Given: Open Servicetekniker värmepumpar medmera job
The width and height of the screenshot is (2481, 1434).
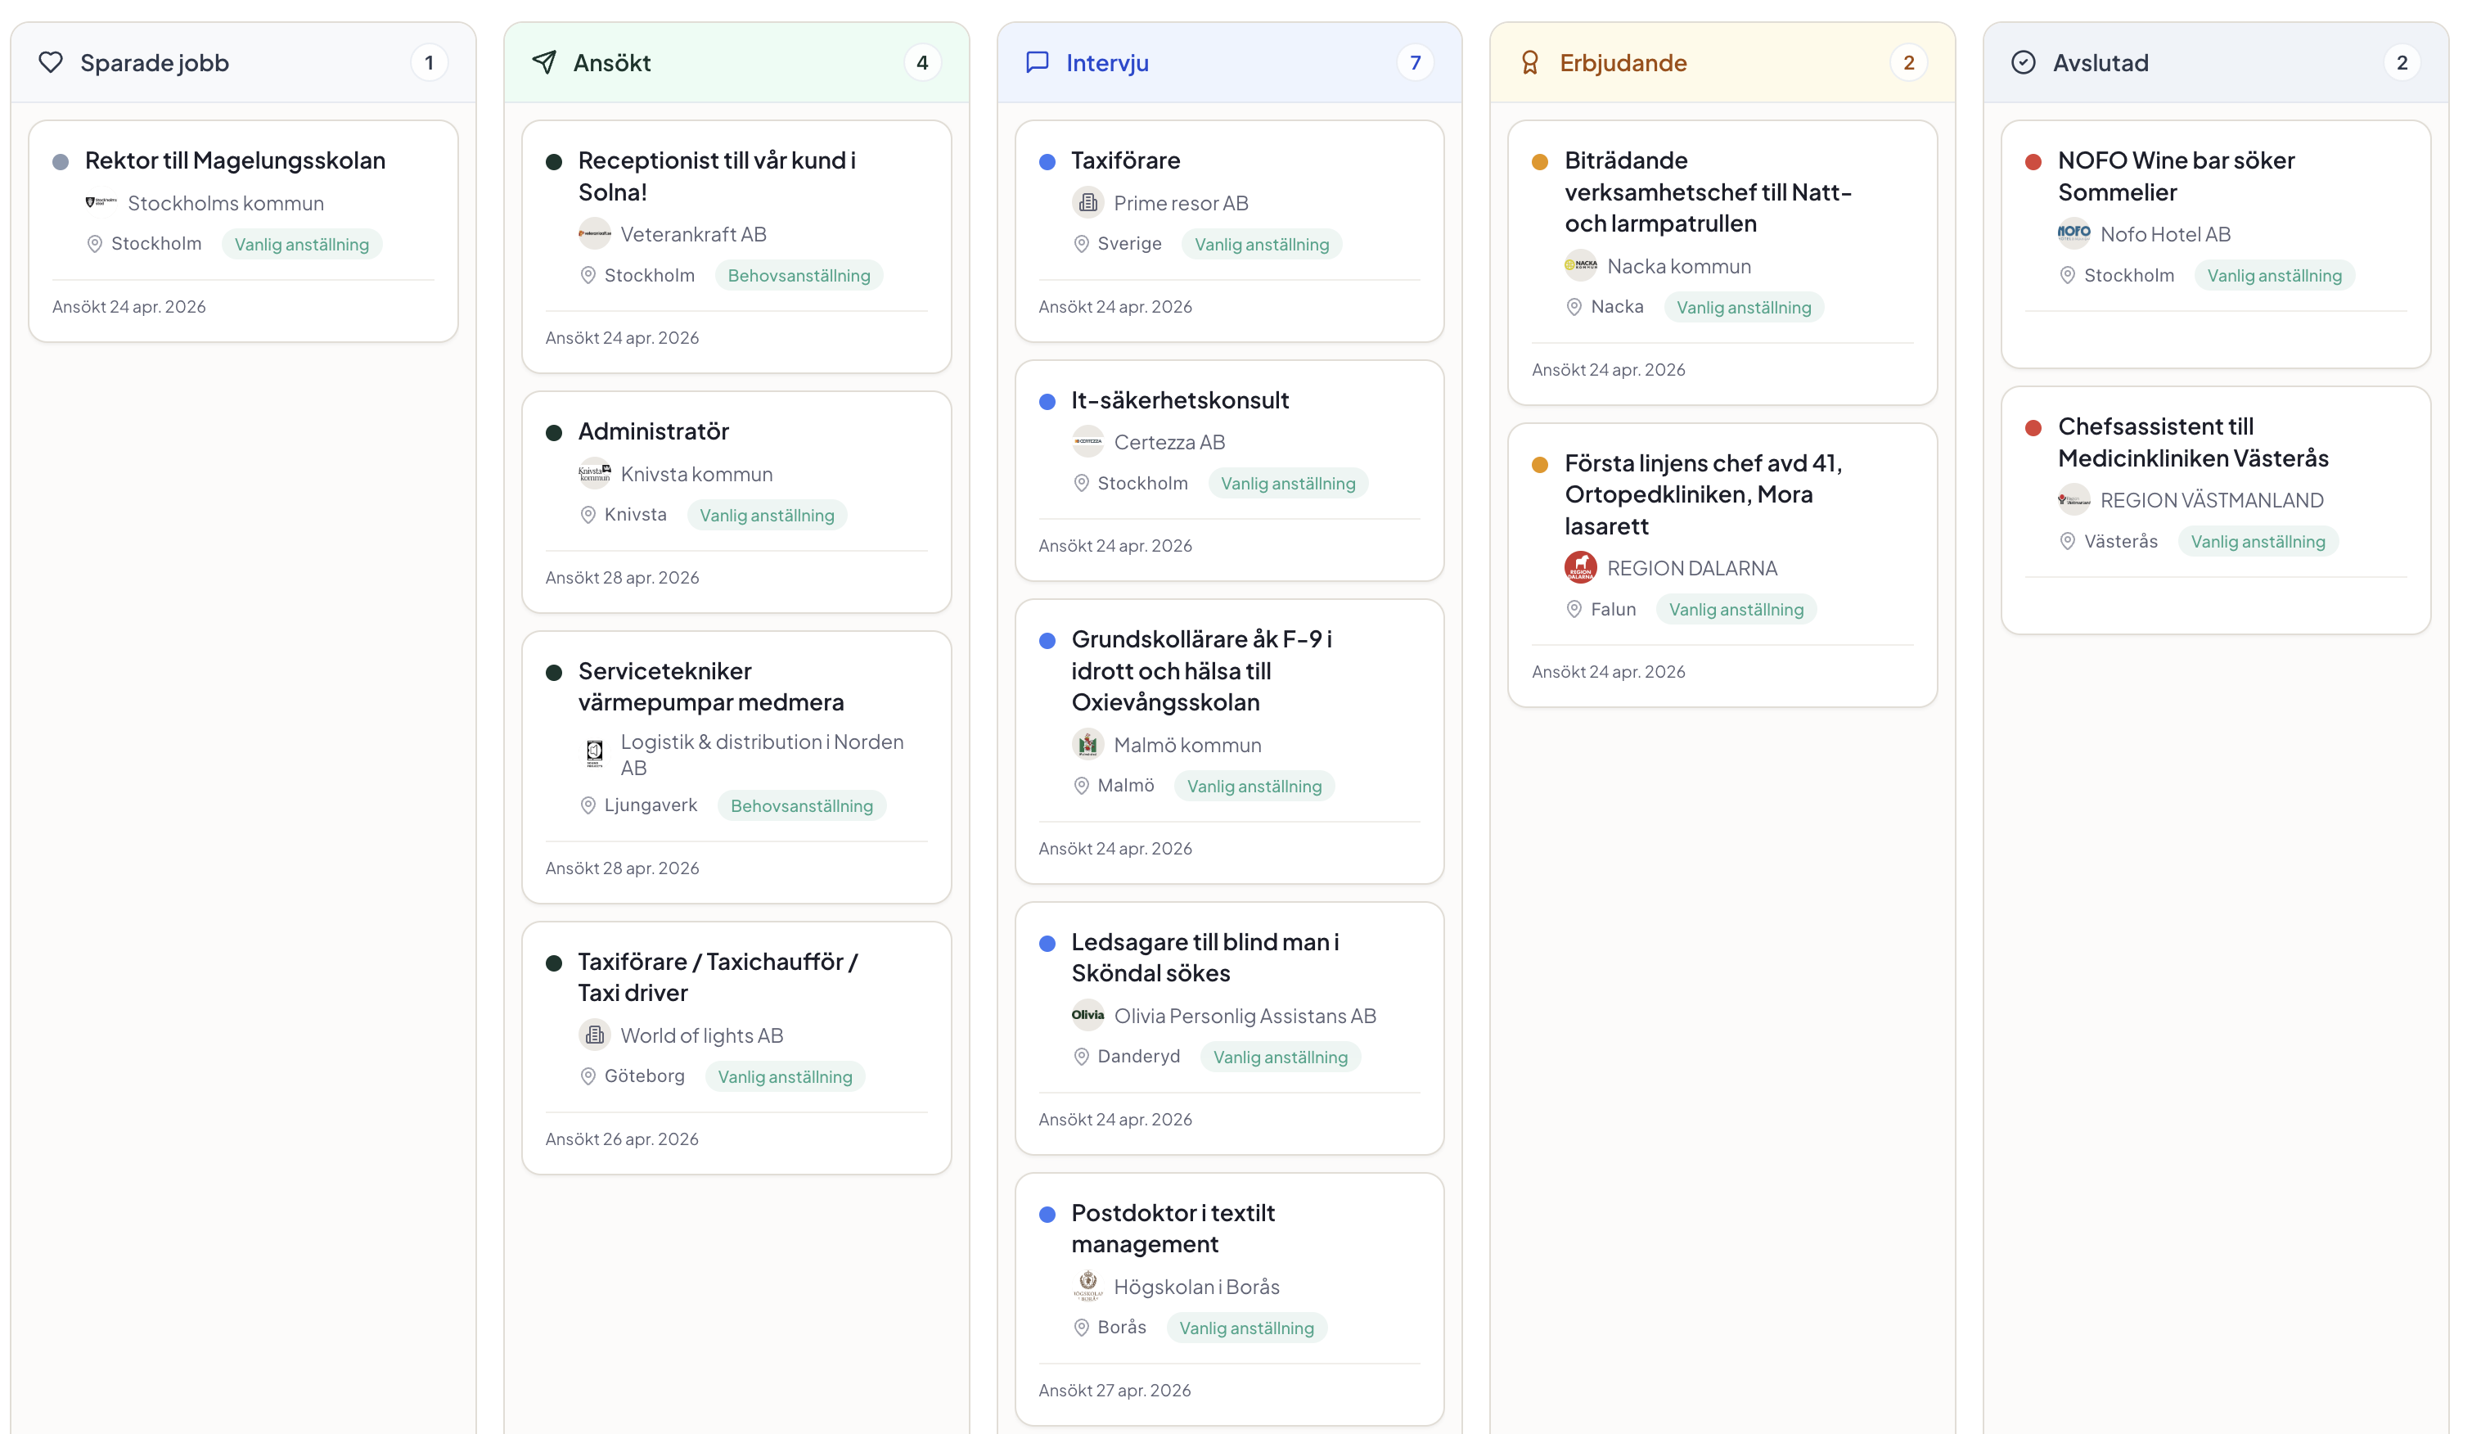Looking at the screenshot, I should tap(711, 687).
